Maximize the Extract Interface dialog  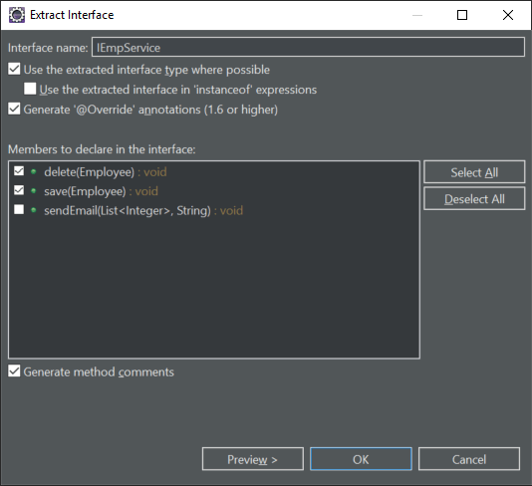coord(462,15)
